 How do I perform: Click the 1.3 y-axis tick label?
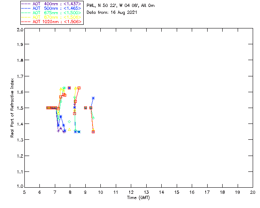pyautogui.click(x=20, y=140)
